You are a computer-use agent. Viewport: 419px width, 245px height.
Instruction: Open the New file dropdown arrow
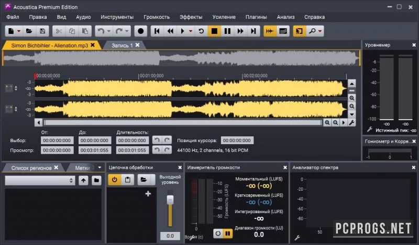pos(19,31)
